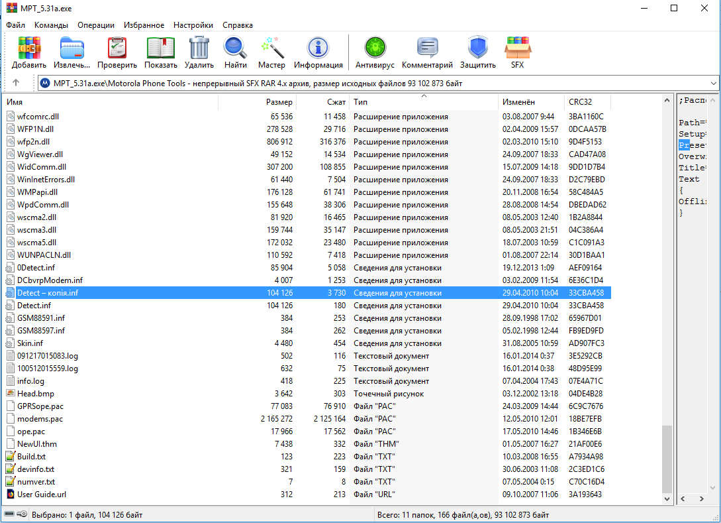Click the file list vertical scrollbar thumb

pos(667,459)
